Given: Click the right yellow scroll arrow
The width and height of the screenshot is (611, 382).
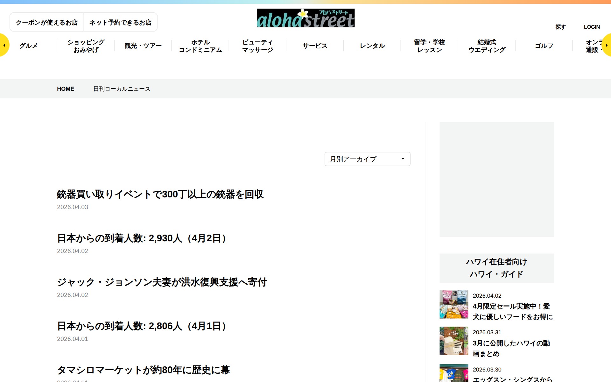Looking at the screenshot, I should pyautogui.click(x=607, y=45).
